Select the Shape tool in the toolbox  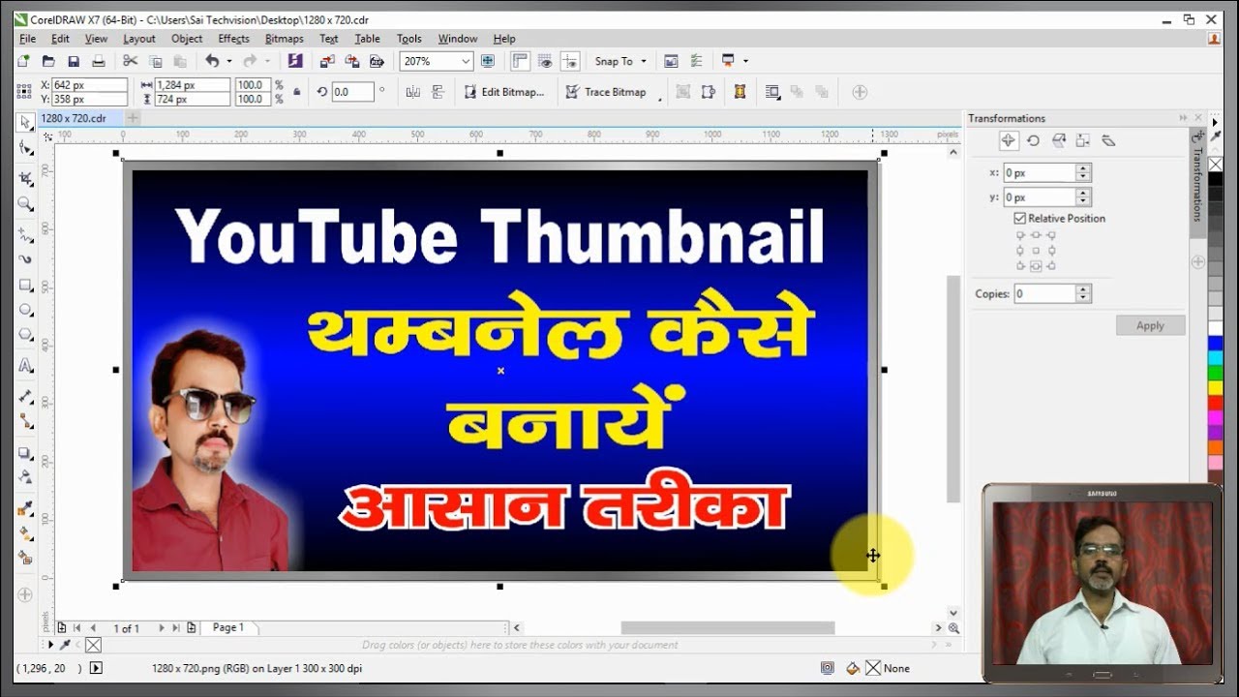tap(25, 147)
